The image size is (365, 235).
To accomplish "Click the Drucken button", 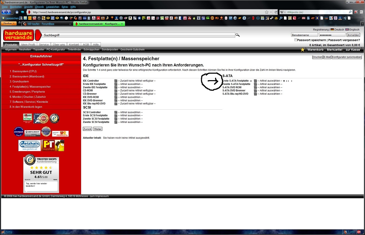I will tap(317, 57).
